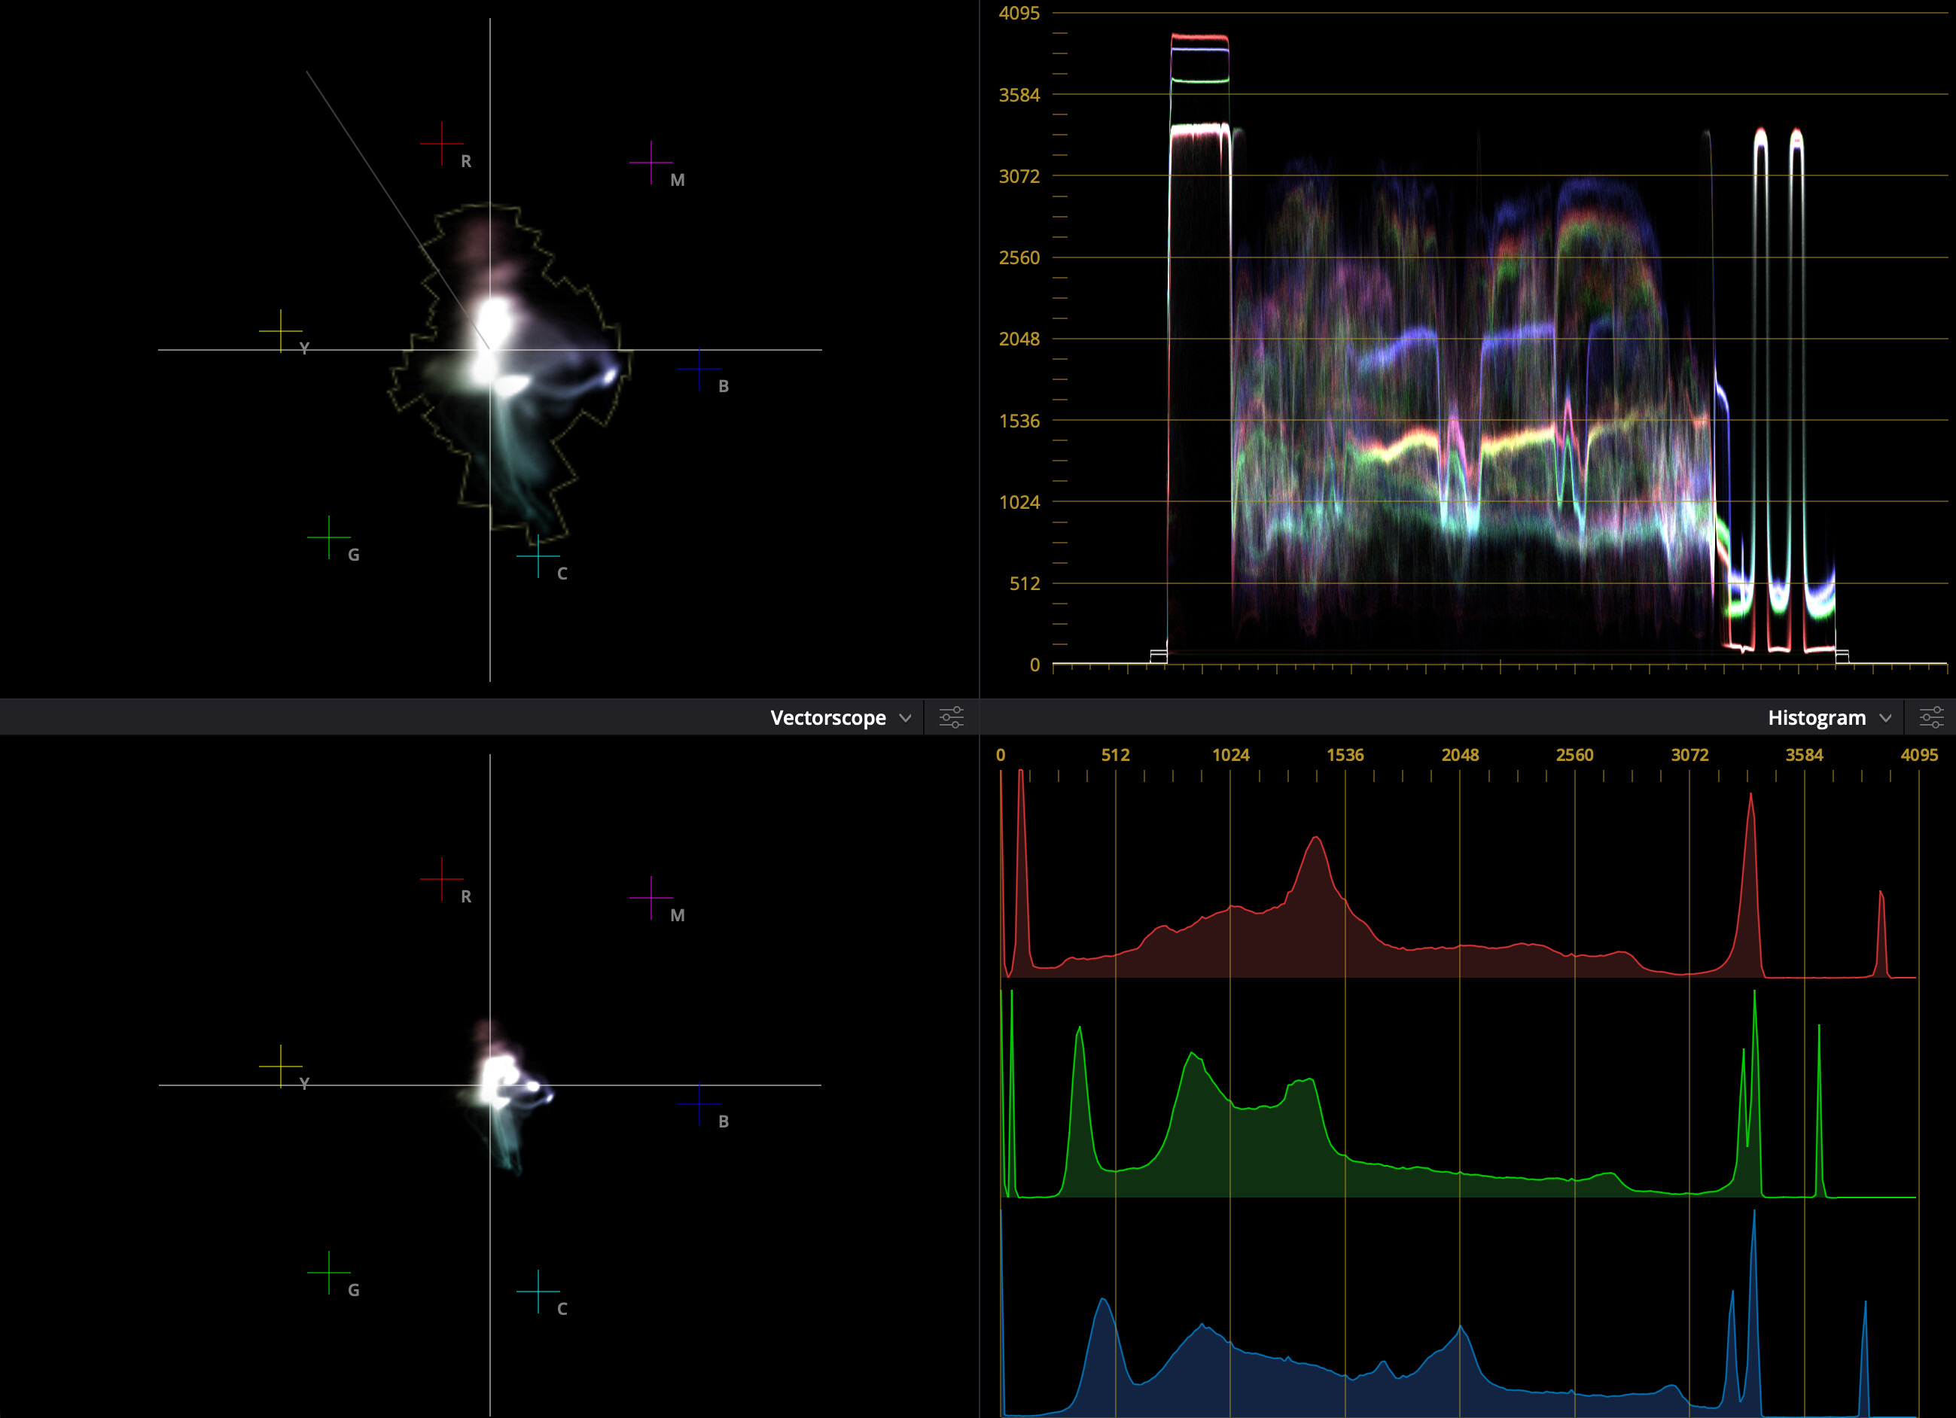Click the 512 label on histogram top scale

1115,755
